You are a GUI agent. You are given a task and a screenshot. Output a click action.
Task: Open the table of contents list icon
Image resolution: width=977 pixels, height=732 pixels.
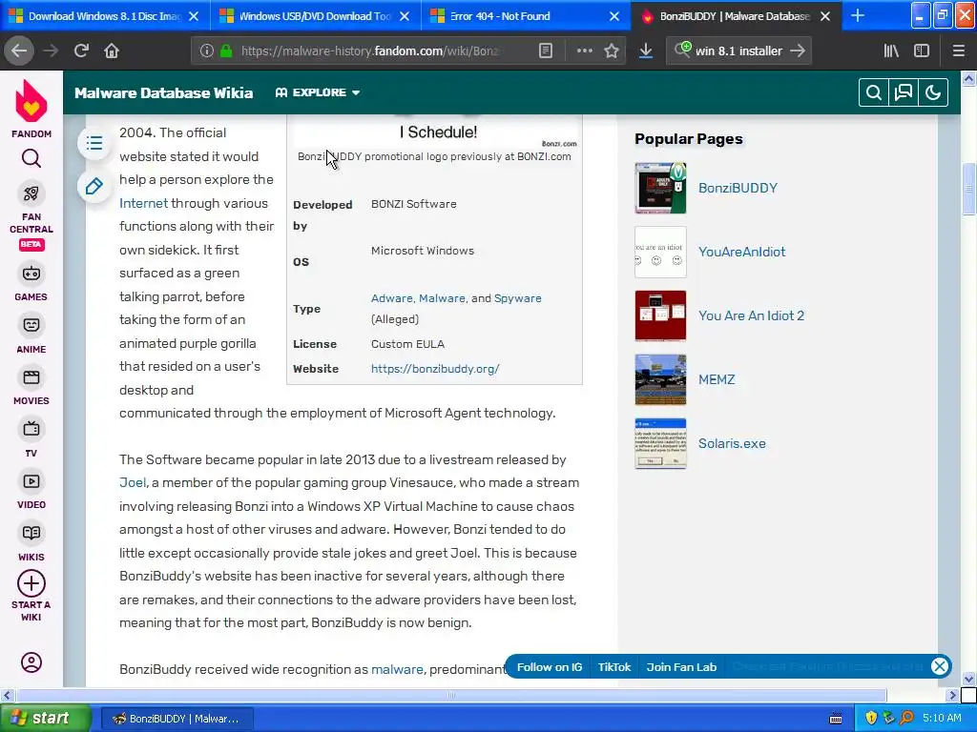click(94, 143)
